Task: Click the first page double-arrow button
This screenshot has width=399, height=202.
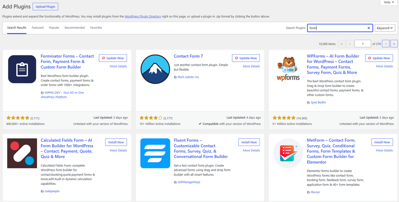Action: coord(341,44)
